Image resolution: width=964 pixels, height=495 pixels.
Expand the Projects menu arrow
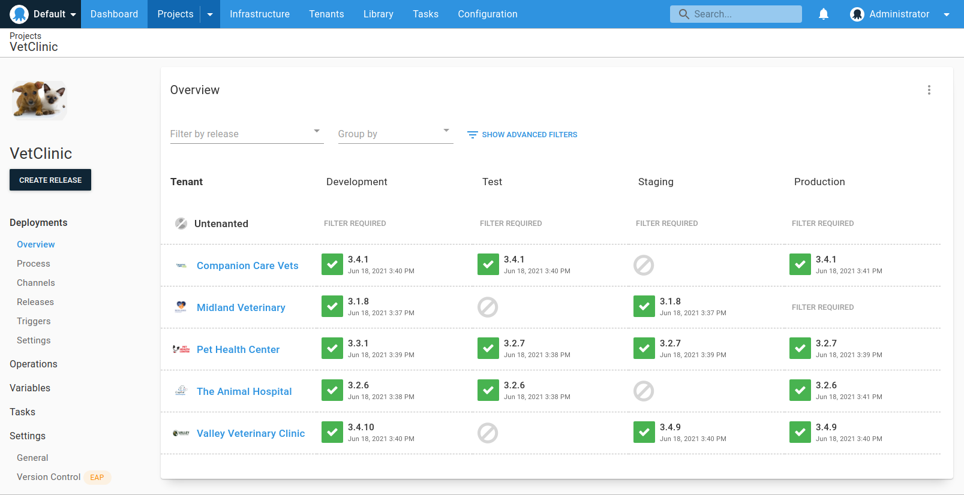tap(210, 14)
